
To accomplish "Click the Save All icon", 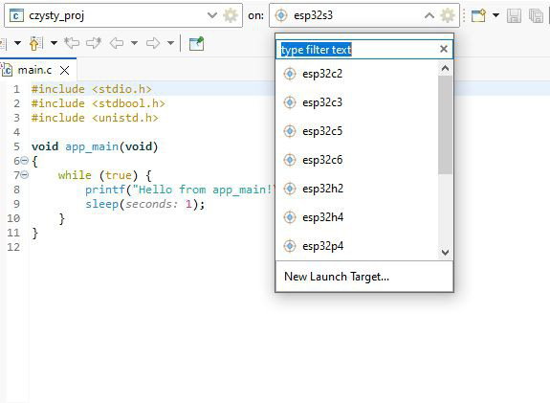I will [x=536, y=16].
